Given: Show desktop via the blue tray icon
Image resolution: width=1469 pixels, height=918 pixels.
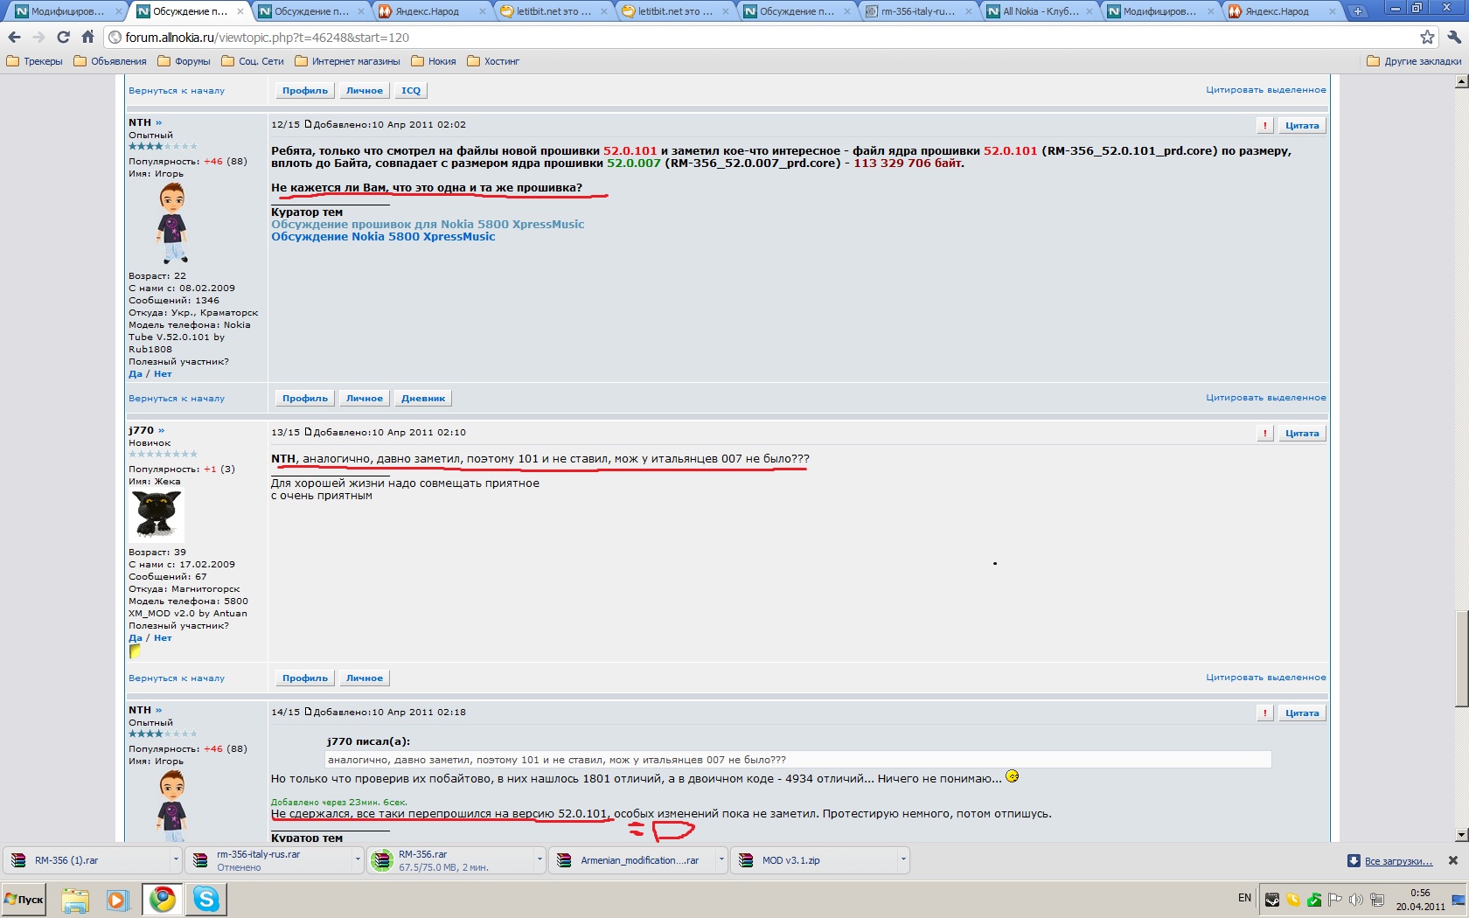Looking at the screenshot, I should [x=1459, y=900].
